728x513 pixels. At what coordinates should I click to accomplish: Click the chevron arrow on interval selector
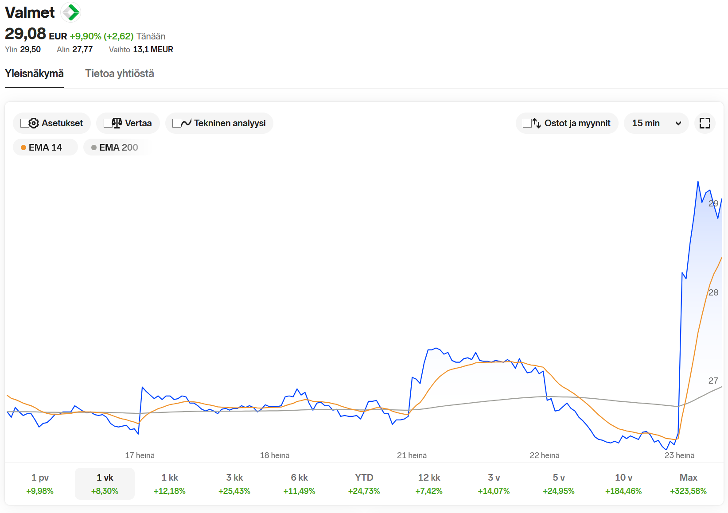tap(678, 124)
